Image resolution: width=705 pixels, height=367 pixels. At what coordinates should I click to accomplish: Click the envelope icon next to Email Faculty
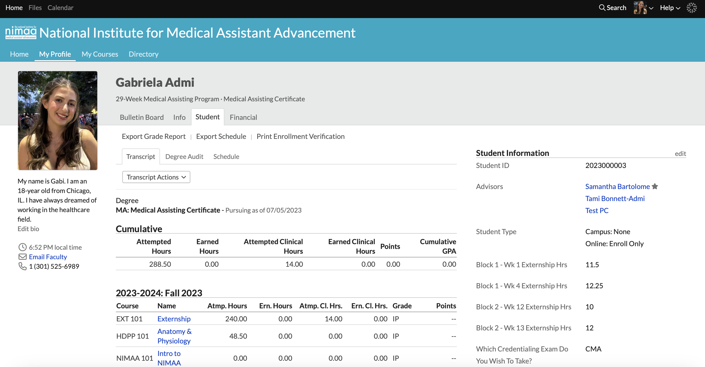pyautogui.click(x=23, y=257)
